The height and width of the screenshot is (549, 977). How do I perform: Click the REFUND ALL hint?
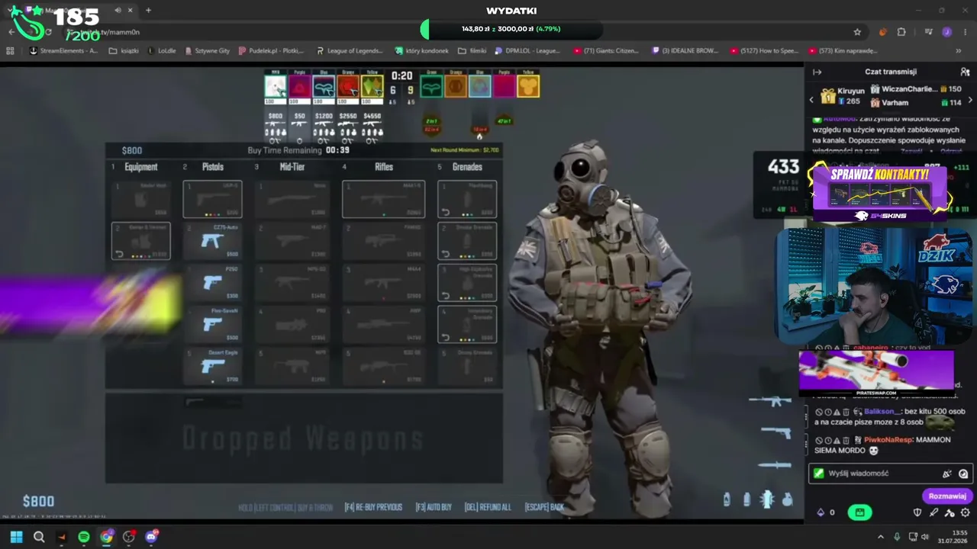coord(488,507)
